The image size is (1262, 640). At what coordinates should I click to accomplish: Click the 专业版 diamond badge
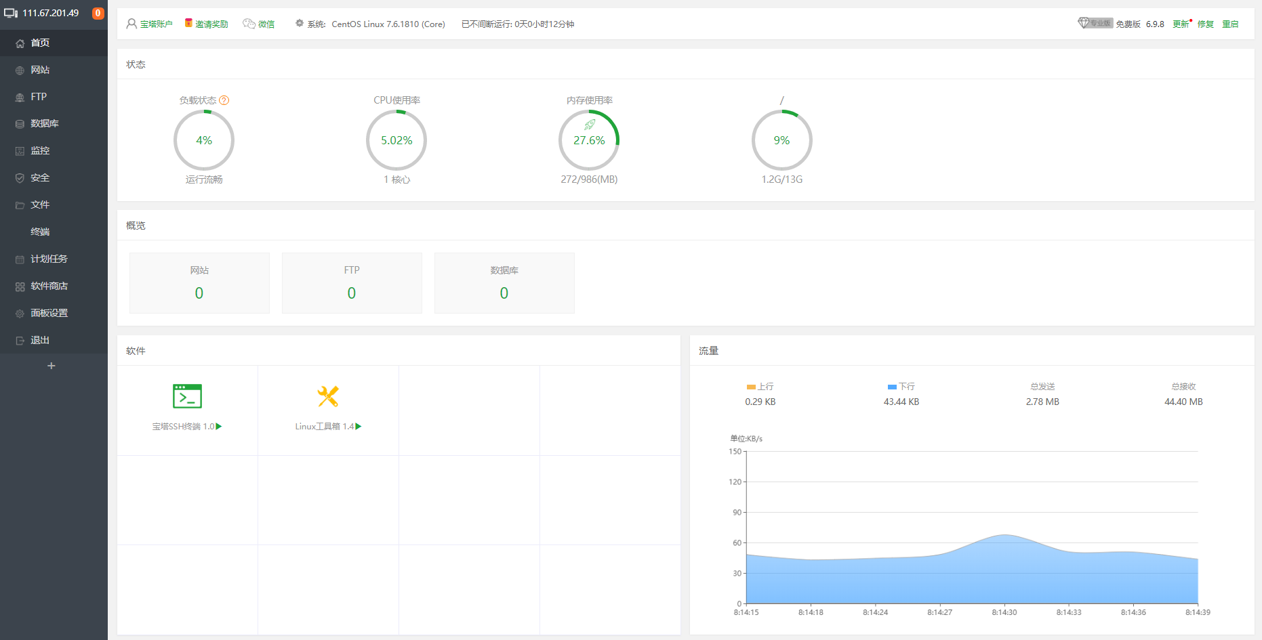1095,23
